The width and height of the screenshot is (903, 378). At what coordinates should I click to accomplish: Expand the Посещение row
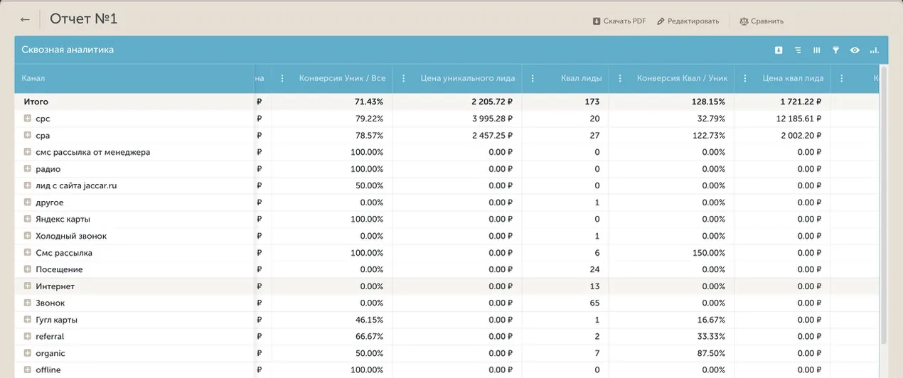coord(28,269)
